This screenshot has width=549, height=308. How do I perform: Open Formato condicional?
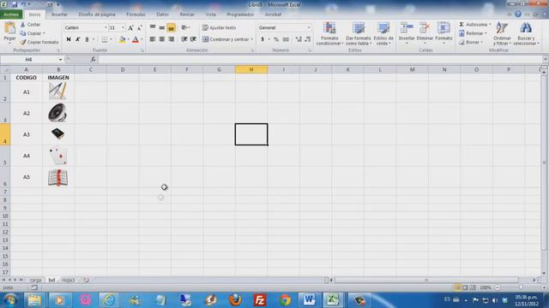(329, 33)
